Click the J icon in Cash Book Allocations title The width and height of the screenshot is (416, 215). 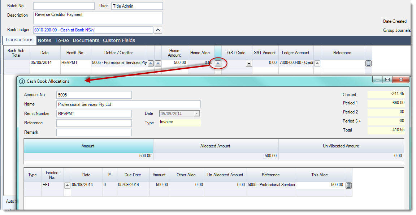pyautogui.click(x=22, y=81)
